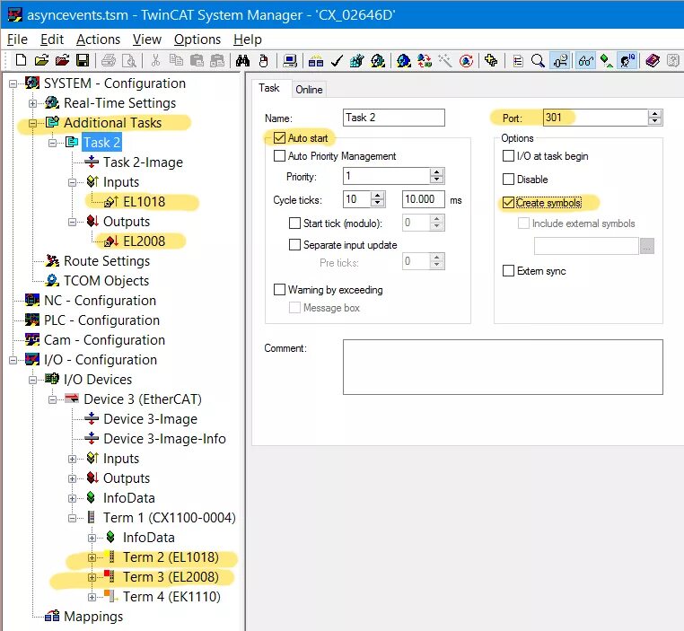684x631 pixels.
Task: Expand the Term 4 (EK1110) node
Action: coord(92,597)
